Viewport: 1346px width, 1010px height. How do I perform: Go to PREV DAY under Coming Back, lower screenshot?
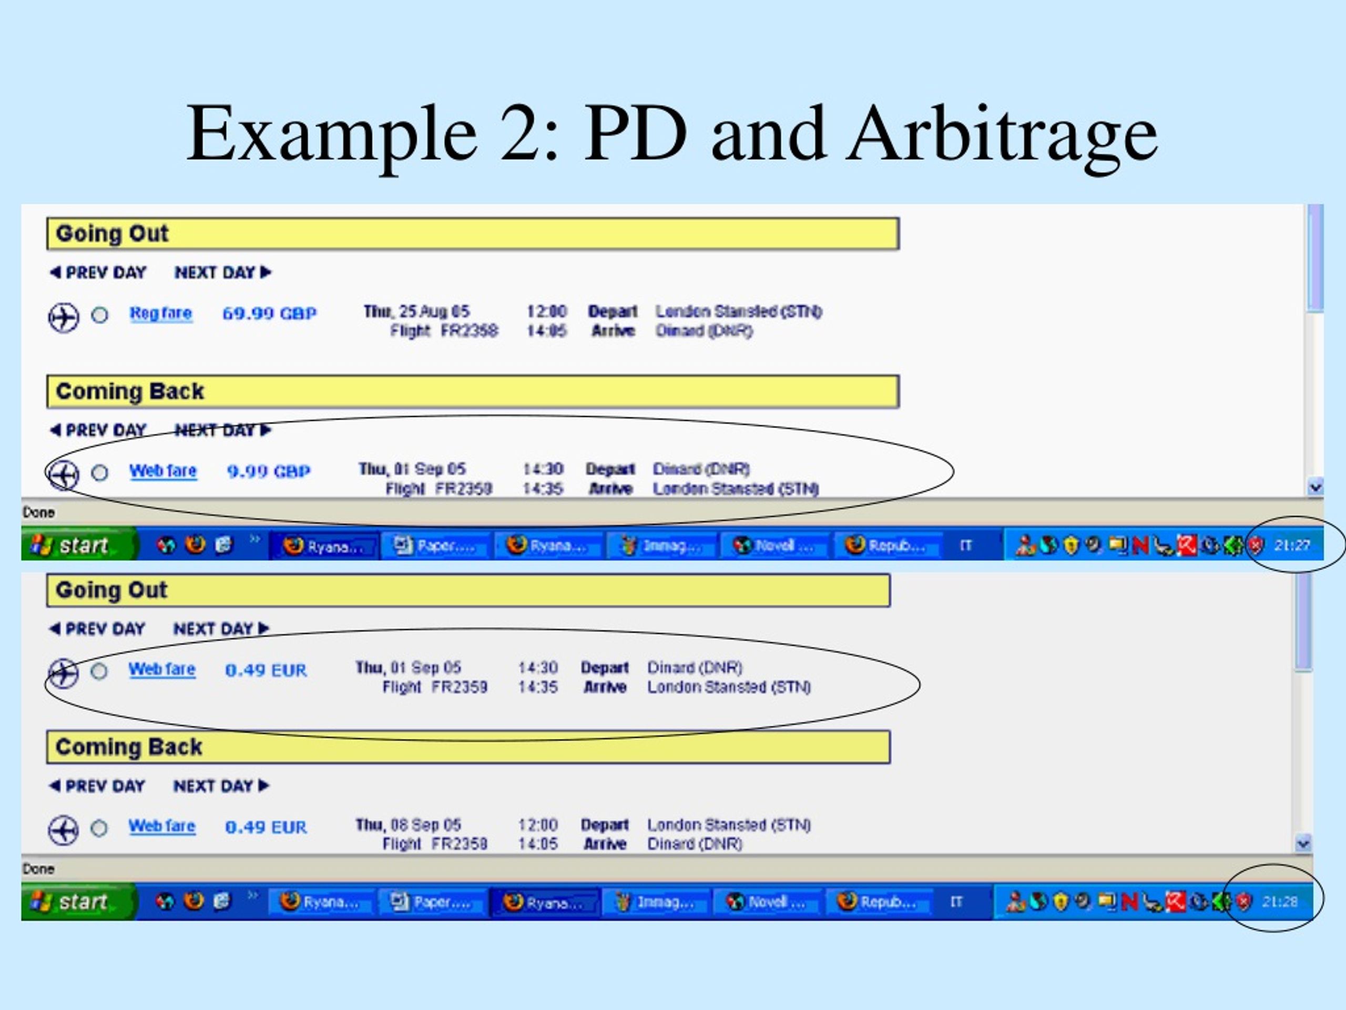pyautogui.click(x=97, y=786)
